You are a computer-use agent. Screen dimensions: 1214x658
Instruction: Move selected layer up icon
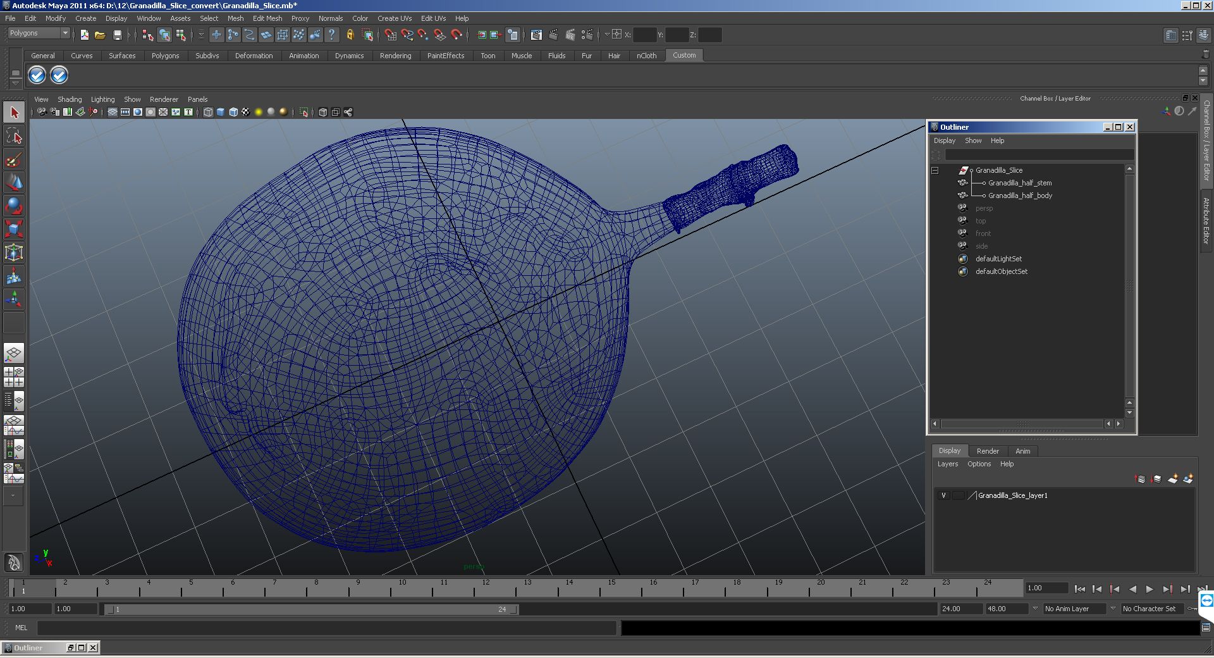pos(1141,479)
